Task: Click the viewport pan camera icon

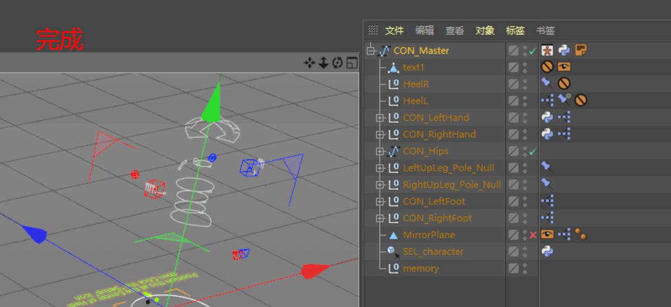Action: pos(309,63)
